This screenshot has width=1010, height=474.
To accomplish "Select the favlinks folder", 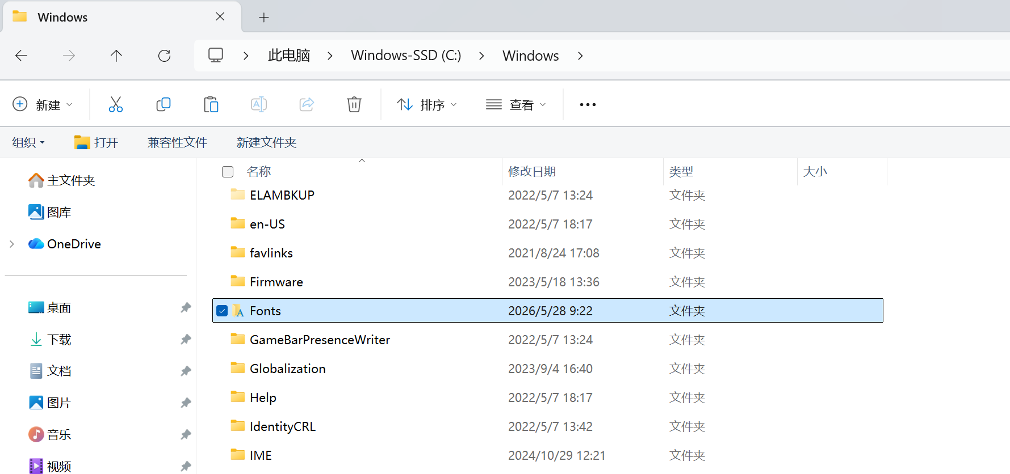I will click(548, 253).
